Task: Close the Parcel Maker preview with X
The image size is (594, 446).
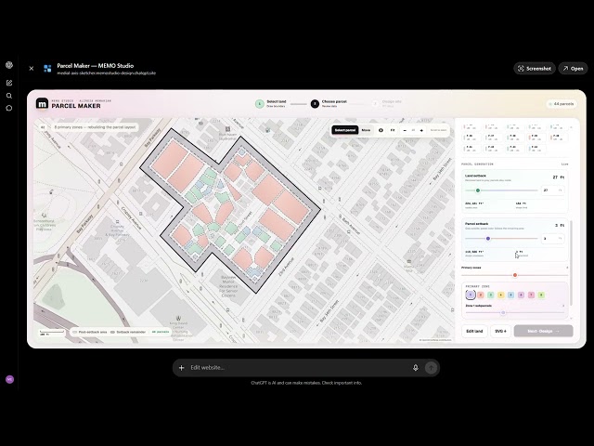Action: point(32,68)
